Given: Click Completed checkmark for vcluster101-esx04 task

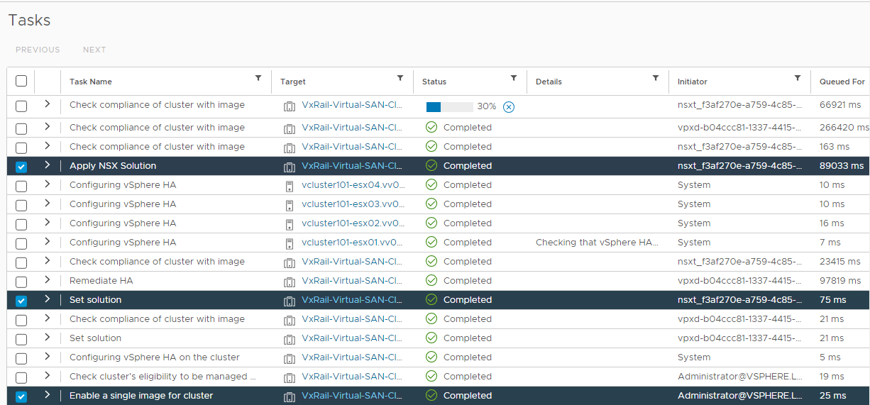Looking at the screenshot, I should [431, 184].
